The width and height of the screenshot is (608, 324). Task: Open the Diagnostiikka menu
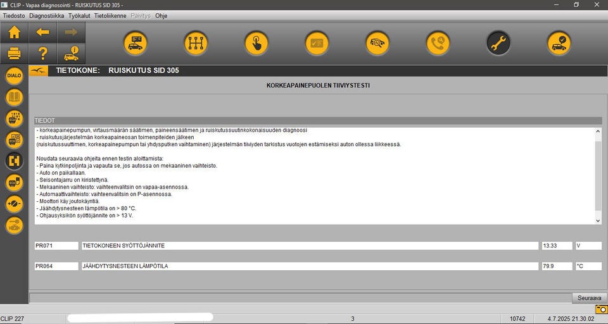point(46,16)
